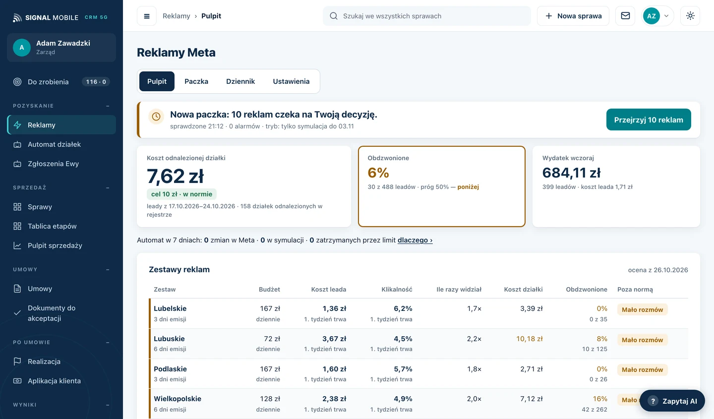Click the Podlaskie Mało rozmów badge
The width and height of the screenshot is (714, 419).
pos(643,369)
